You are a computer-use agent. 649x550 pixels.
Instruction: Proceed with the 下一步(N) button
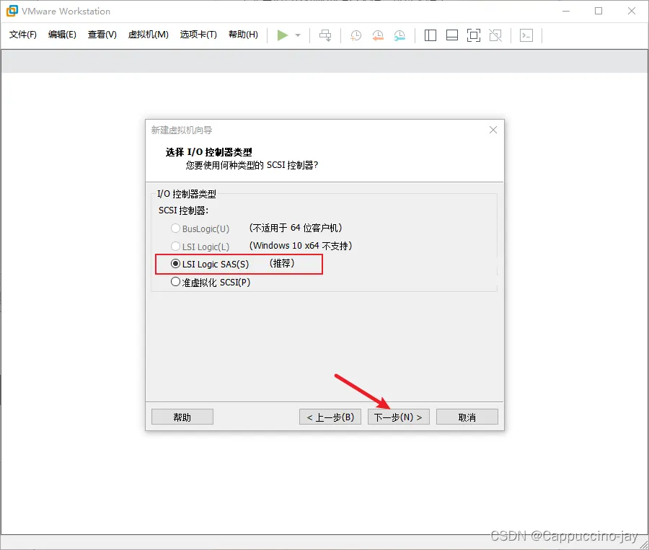399,417
